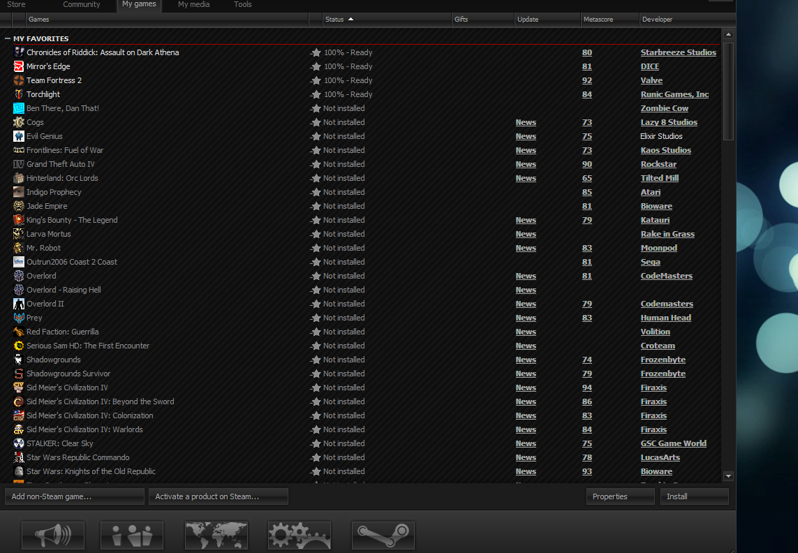
Task: Click the Red Faction: Guerrilla icon
Action: click(19, 332)
